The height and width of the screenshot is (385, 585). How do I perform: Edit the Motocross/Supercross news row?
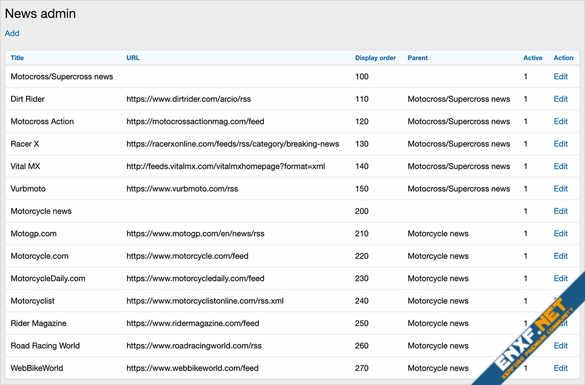coord(560,76)
